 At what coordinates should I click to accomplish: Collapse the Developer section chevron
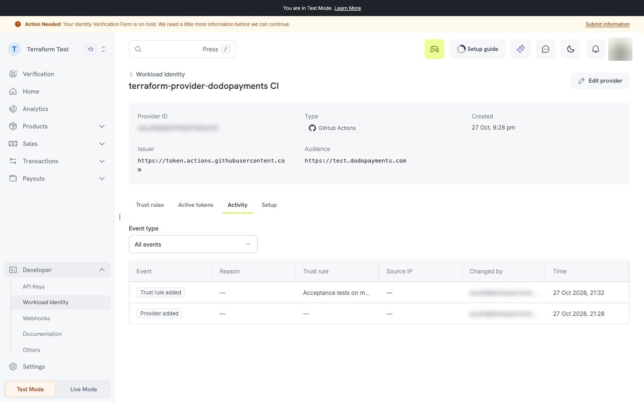click(102, 270)
